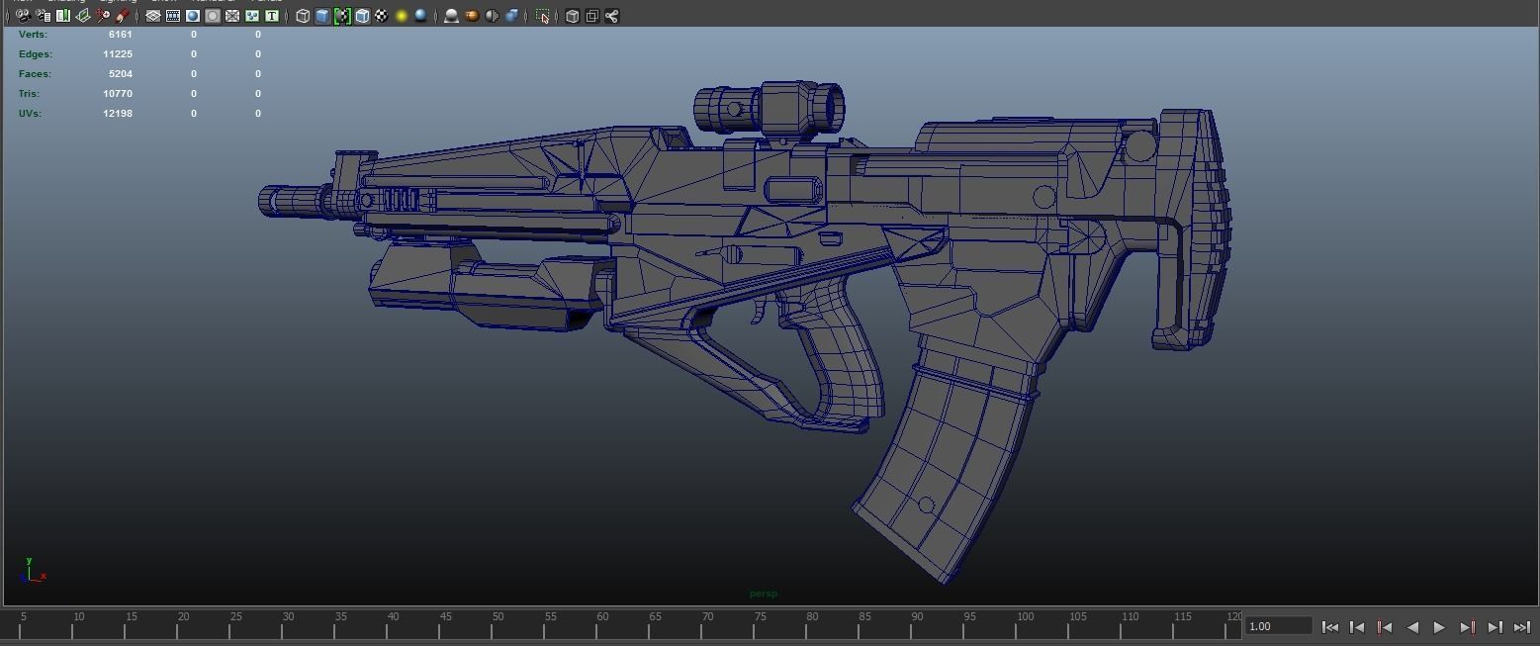Toggle Wireframe on Shaded icon
This screenshot has height=646, width=1540.
click(x=362, y=16)
